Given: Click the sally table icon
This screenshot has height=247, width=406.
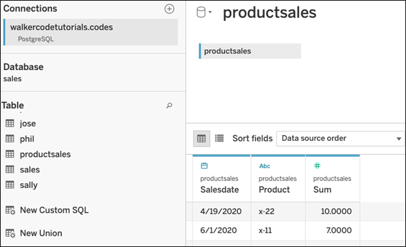Looking at the screenshot, I should pos(10,185).
